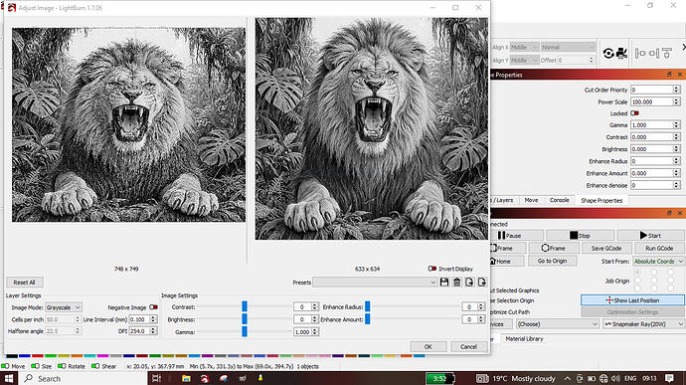Click the LightBurn icon in taskbar
Image resolution: width=686 pixels, height=385 pixels.
click(205, 378)
